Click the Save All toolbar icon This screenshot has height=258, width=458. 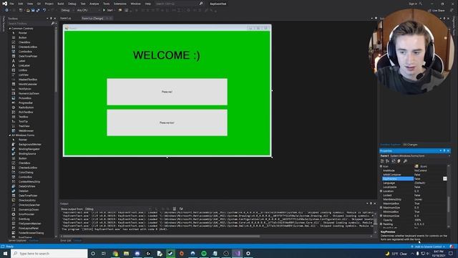point(38,10)
